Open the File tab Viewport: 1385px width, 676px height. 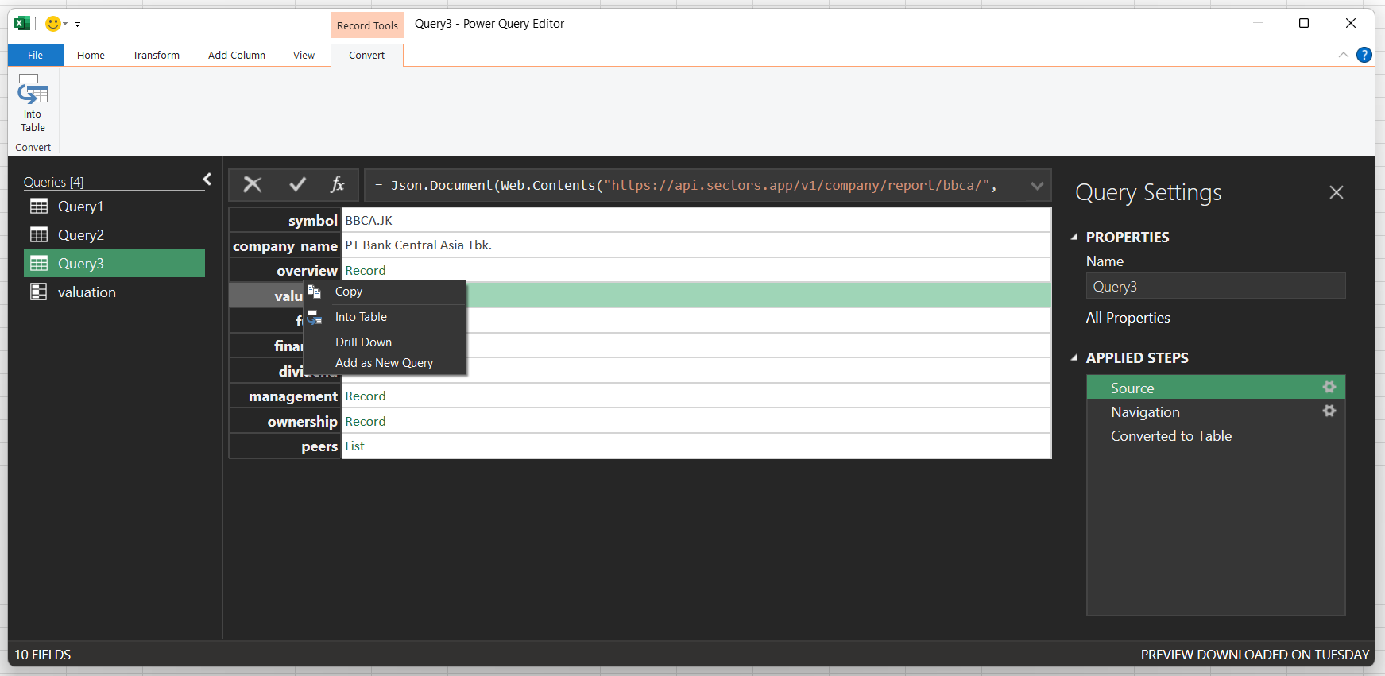36,55
